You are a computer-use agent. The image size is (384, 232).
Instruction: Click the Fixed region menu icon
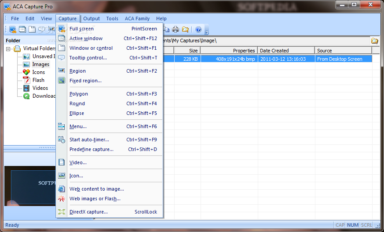point(62,81)
